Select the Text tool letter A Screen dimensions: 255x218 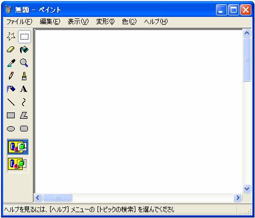pos(24,89)
